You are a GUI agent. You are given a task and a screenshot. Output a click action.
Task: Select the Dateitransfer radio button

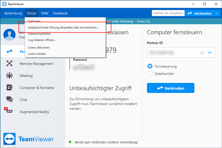tap(150, 73)
